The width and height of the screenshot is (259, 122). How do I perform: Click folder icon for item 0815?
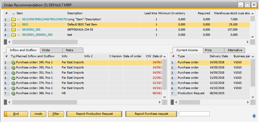pos(13,25)
